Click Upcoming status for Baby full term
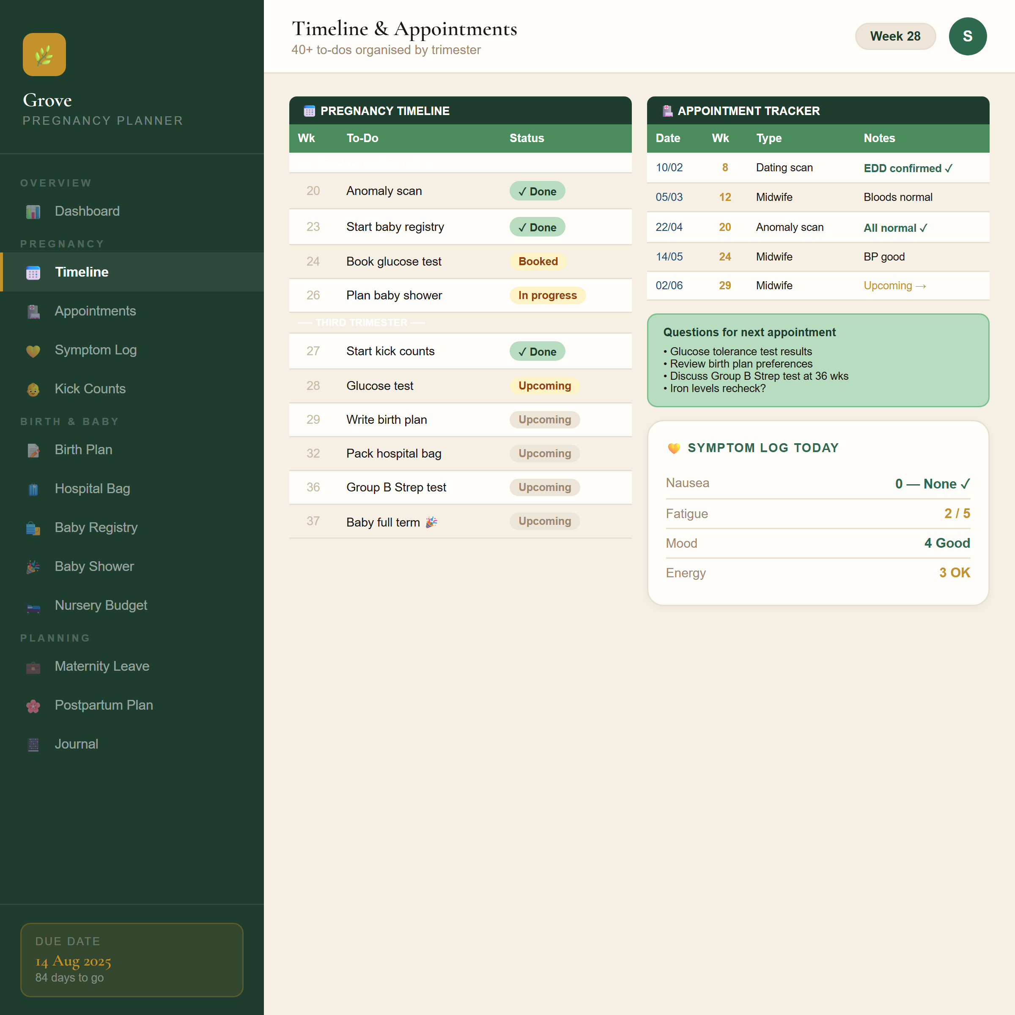 (x=544, y=521)
